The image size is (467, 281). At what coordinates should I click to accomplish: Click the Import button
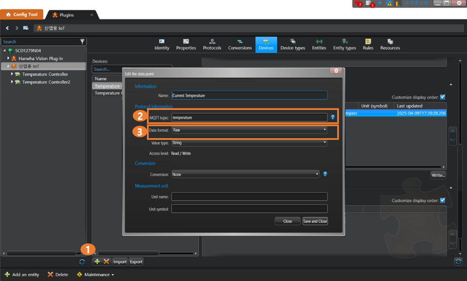(x=120, y=262)
